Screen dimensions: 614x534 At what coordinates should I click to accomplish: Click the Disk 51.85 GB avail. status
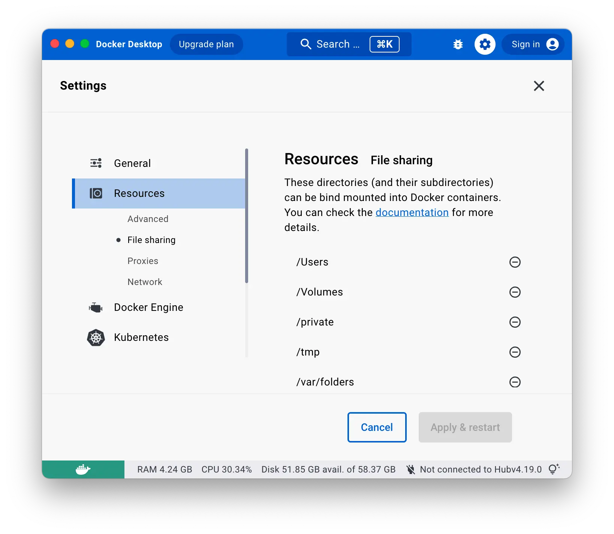[328, 469]
